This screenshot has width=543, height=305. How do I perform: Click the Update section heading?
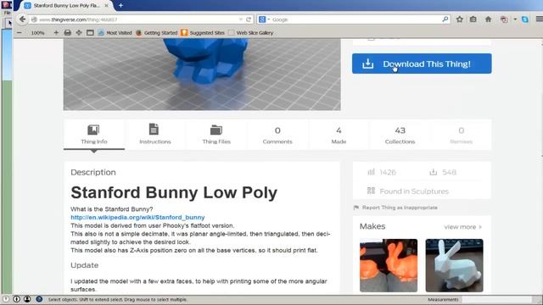pos(85,265)
